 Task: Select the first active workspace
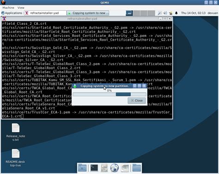(x=129, y=13)
